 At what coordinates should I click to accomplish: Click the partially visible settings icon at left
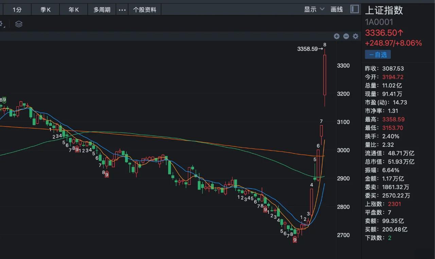pos(1,24)
